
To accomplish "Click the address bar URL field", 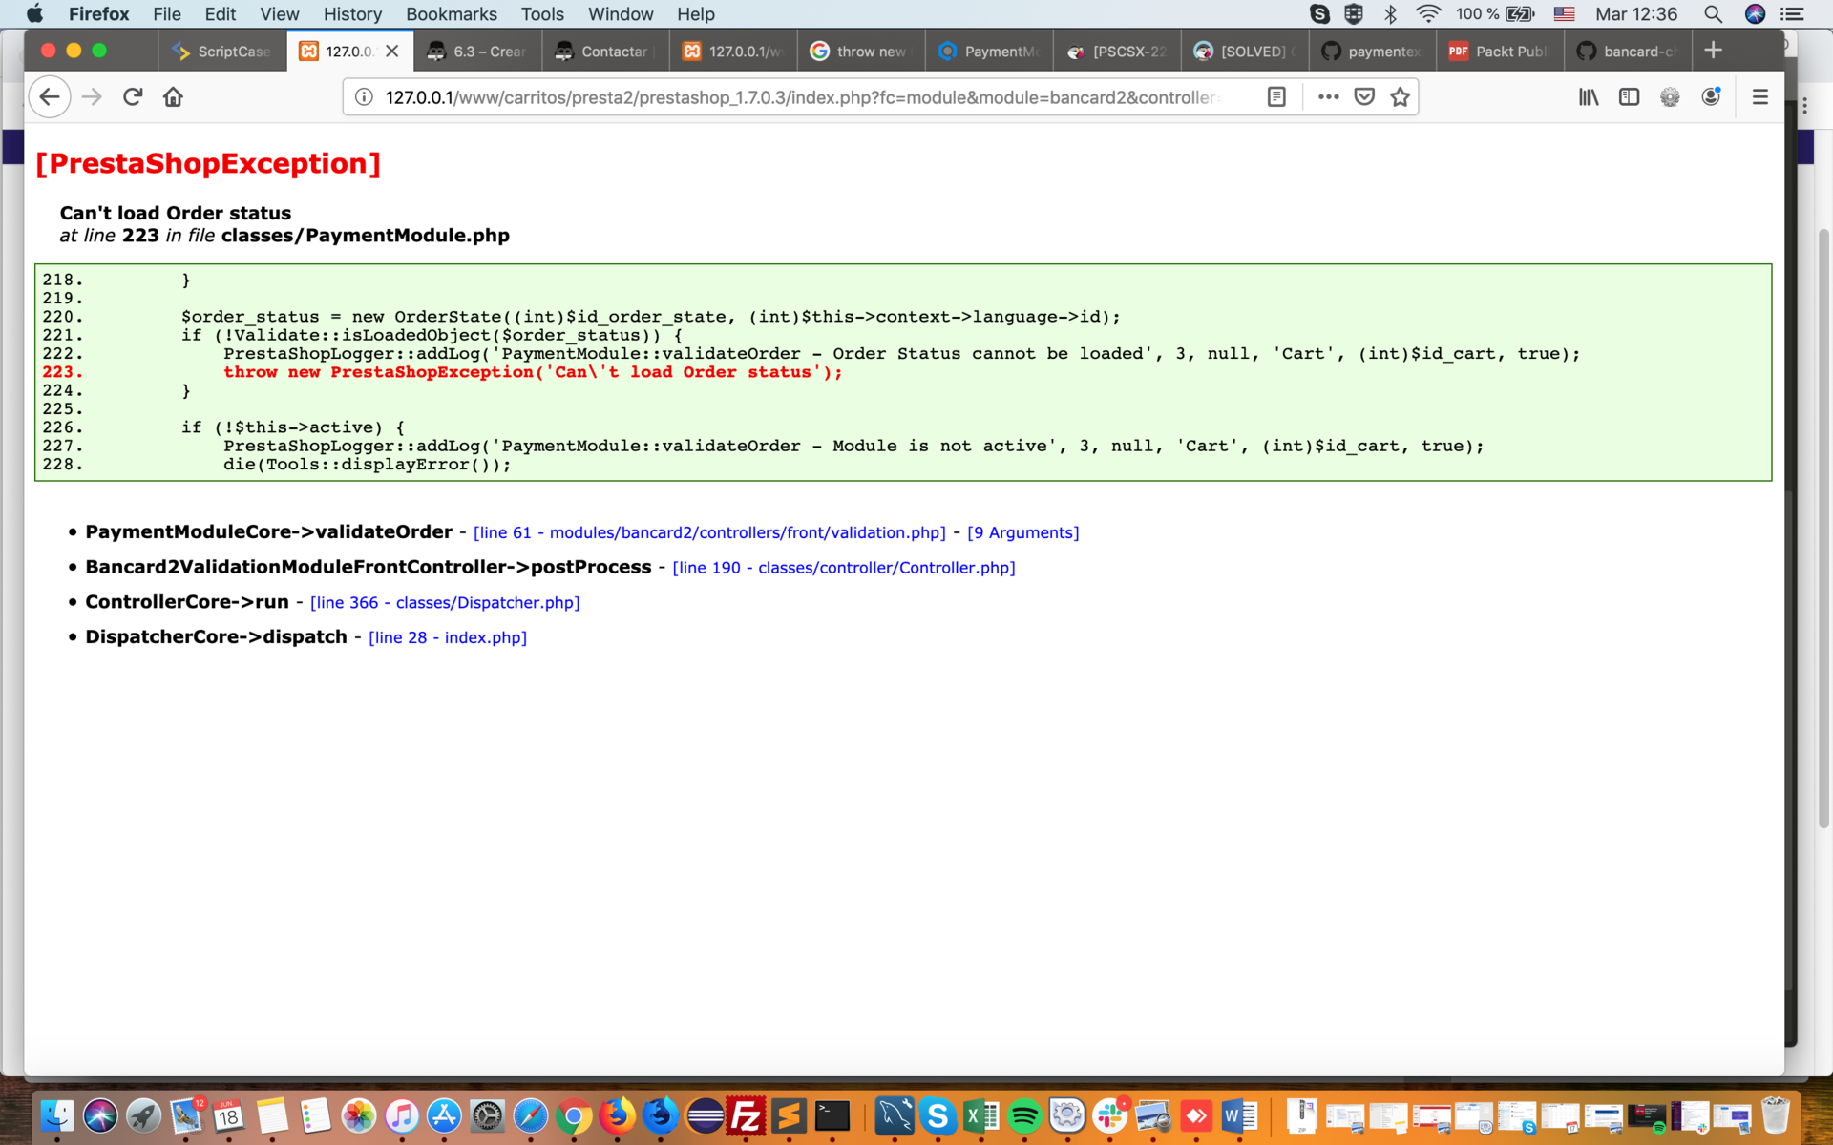I will 802,97.
